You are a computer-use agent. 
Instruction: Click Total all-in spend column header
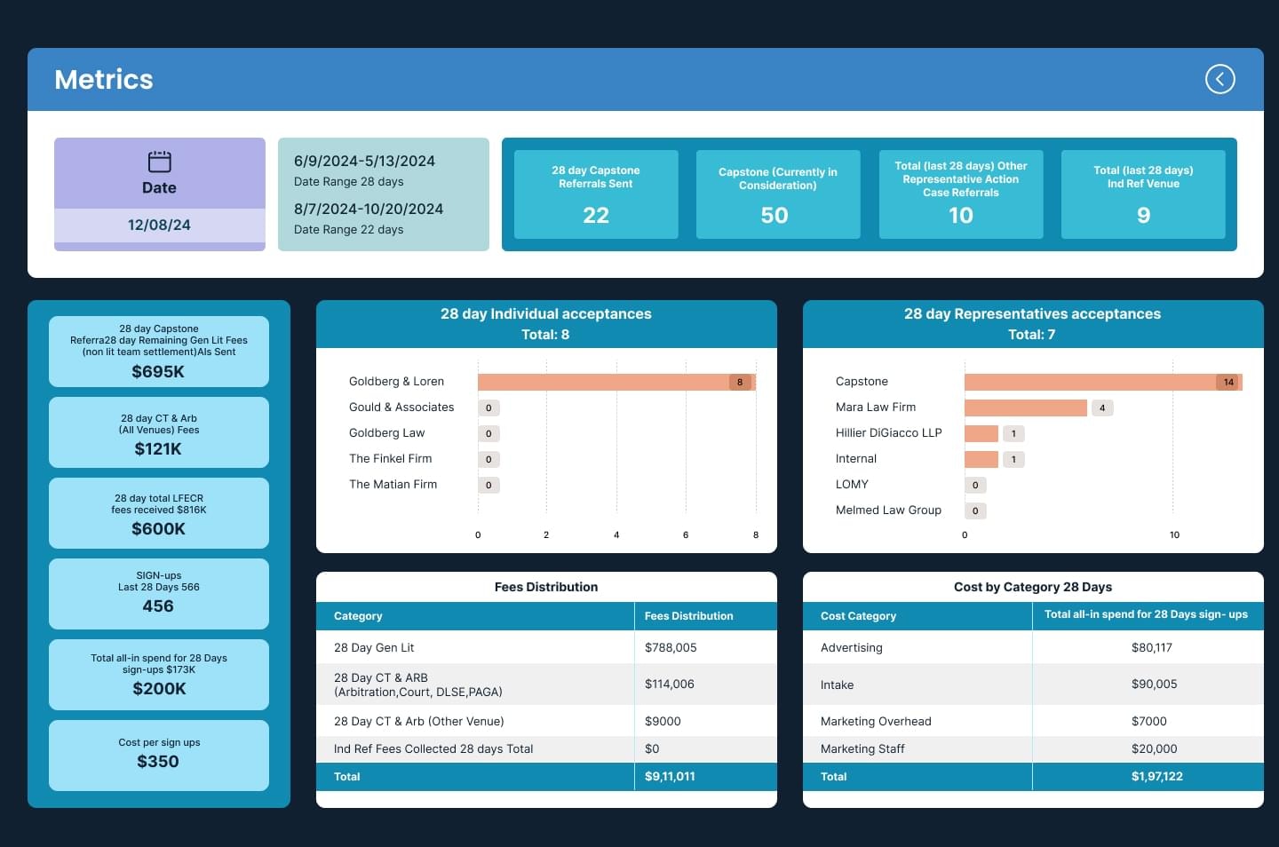click(1148, 614)
